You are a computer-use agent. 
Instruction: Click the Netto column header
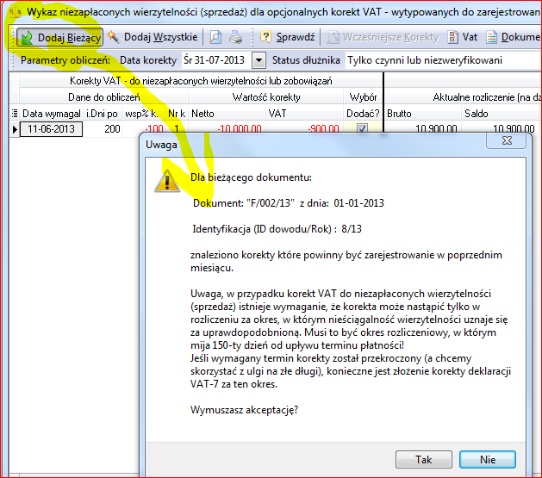tap(227, 114)
